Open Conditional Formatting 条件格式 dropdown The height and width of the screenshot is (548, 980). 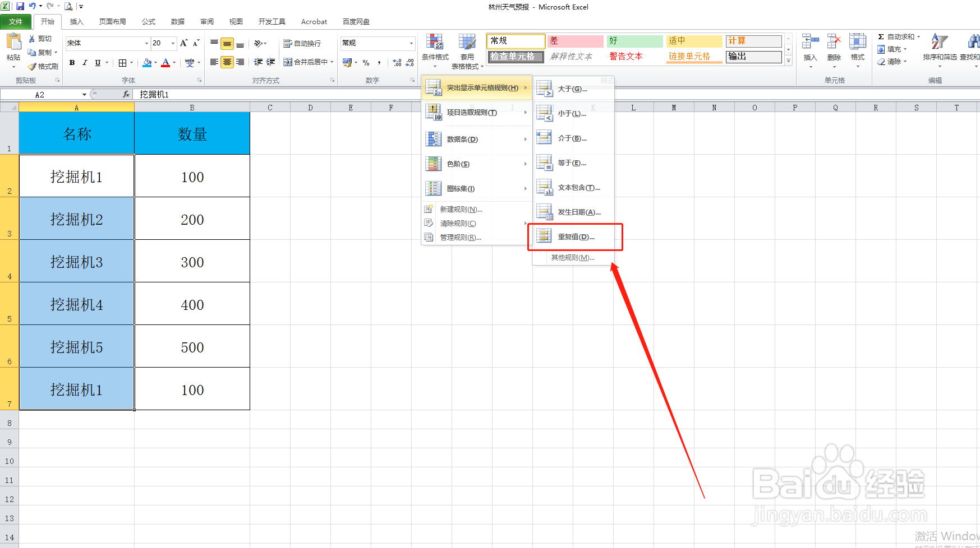435,51
